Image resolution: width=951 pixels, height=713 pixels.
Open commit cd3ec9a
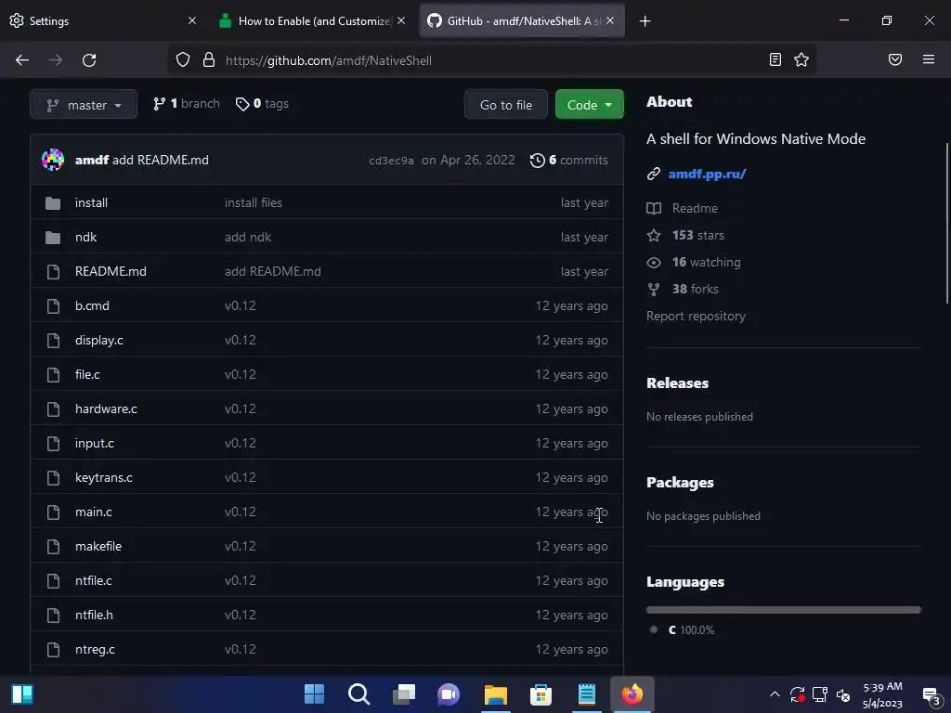pyautogui.click(x=391, y=161)
